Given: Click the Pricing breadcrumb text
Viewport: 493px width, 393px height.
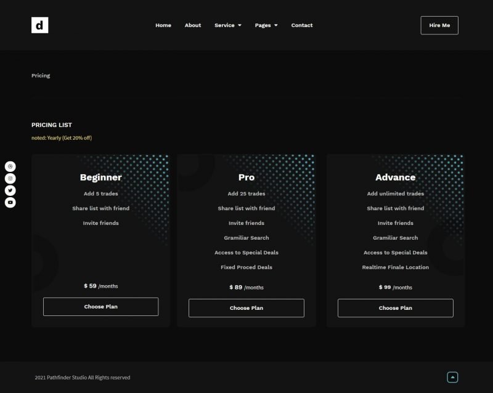Looking at the screenshot, I should 41,76.
